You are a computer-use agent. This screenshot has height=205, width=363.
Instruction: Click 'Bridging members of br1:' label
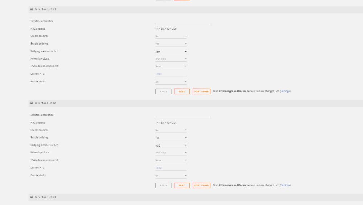[44, 52]
